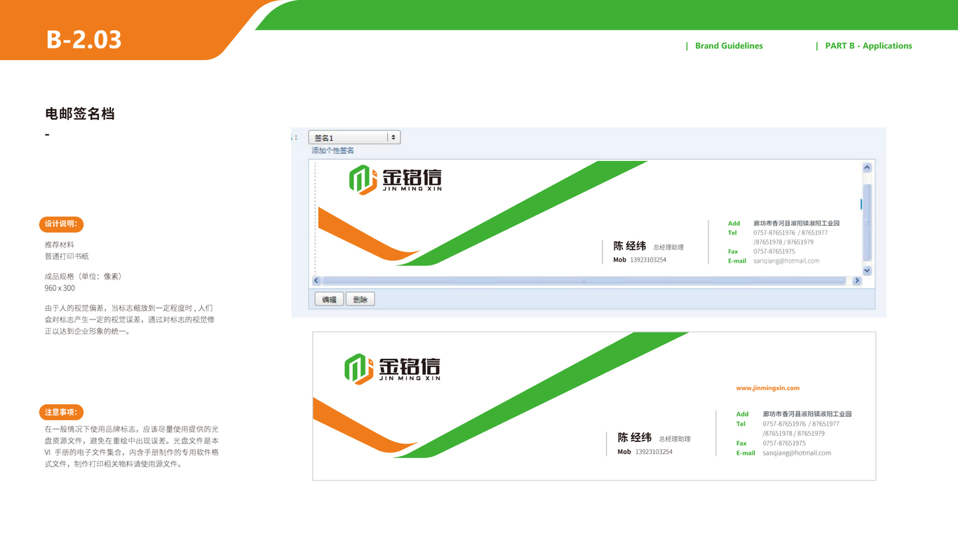Click the 删除 button

coord(360,299)
